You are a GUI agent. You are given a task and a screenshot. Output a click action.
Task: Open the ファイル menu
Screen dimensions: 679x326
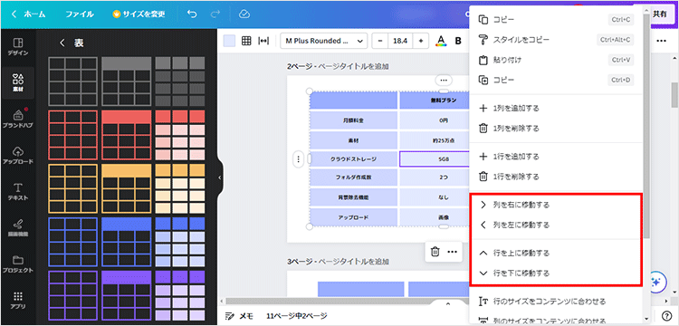[x=80, y=14]
